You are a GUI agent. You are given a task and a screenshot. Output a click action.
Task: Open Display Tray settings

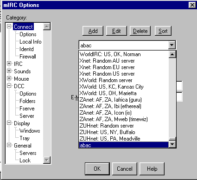coord(25,138)
